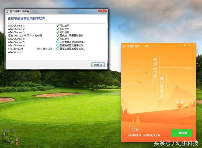Click the green checkmark next to ATA Channel 1

[58, 26]
